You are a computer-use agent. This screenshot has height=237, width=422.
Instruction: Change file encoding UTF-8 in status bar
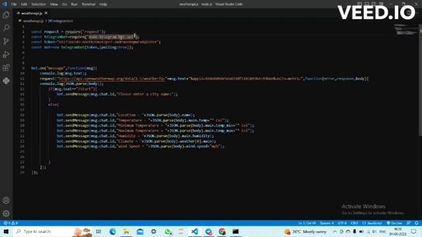tap(342, 223)
